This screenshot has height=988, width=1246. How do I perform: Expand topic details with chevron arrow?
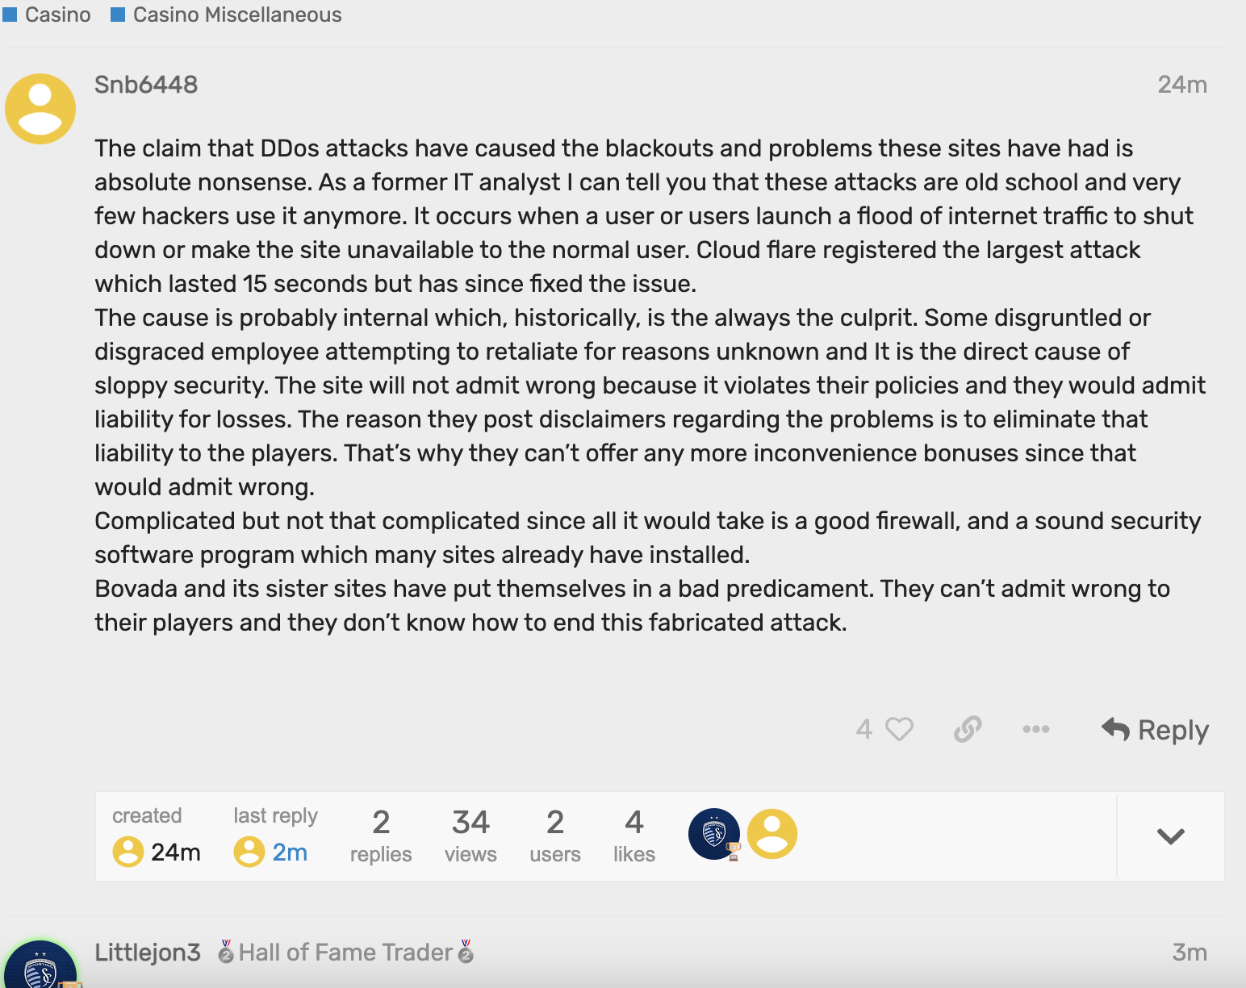click(1170, 836)
